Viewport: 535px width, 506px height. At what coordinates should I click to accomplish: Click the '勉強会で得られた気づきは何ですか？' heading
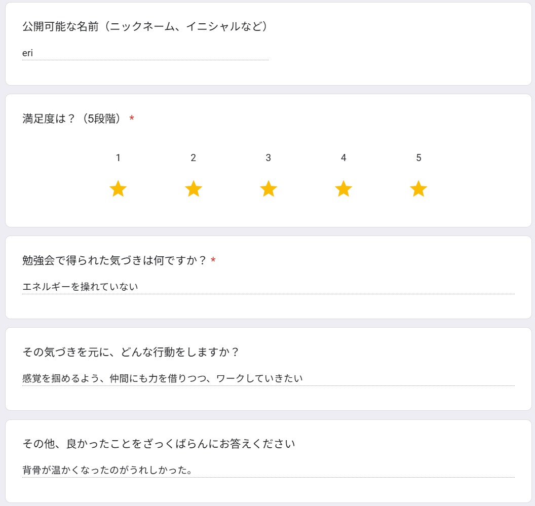point(114,260)
